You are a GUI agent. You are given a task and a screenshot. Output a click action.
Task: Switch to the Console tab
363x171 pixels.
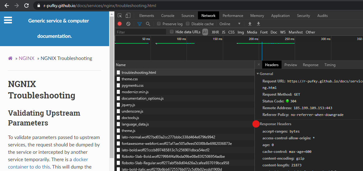(168, 16)
